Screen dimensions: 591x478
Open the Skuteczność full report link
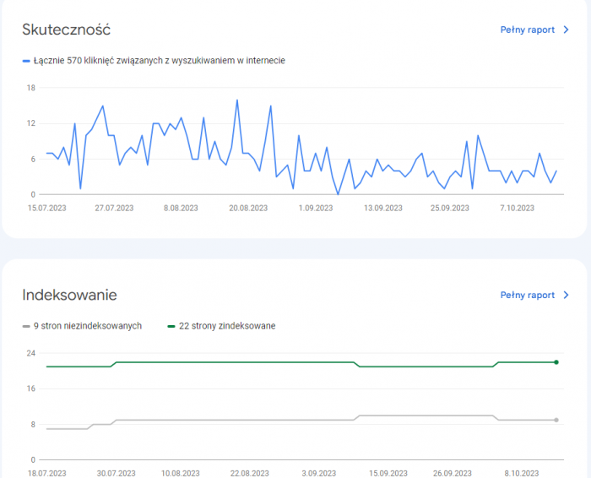point(527,30)
